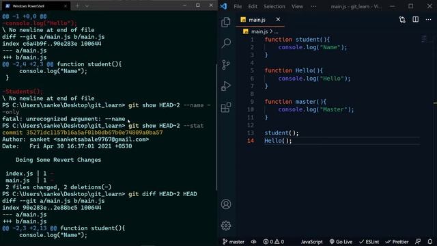The width and height of the screenshot is (437, 246).
Task: Open the Run and Debug view
Action: pos(226,86)
